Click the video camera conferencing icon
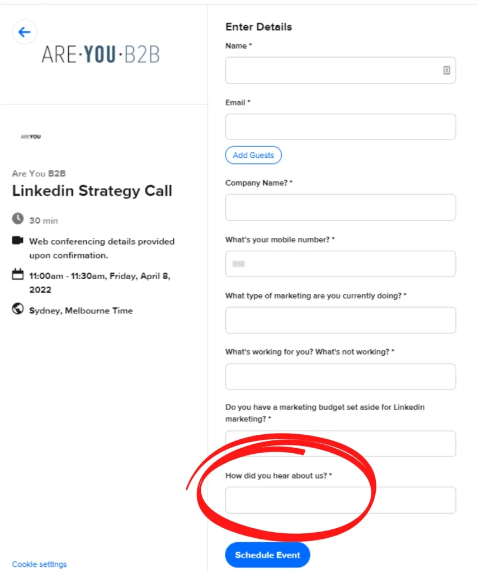Image resolution: width=477 pixels, height=573 pixels. (x=18, y=241)
